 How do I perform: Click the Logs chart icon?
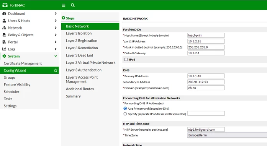[4, 49]
